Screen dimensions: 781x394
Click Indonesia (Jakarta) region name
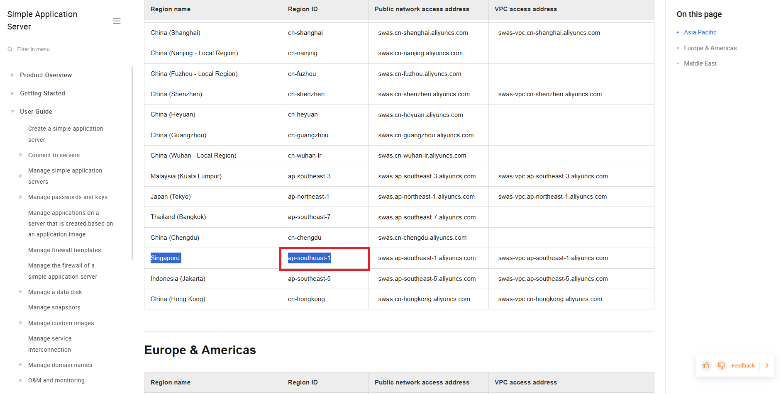[178, 279]
